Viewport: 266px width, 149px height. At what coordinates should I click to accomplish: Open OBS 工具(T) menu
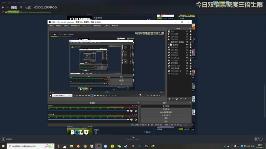[107, 26]
